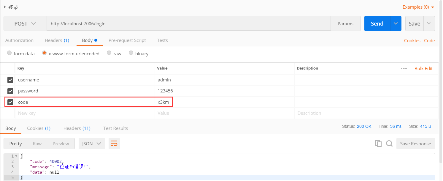Switch to the Authorization tab
The image size is (443, 181).
coord(19,40)
